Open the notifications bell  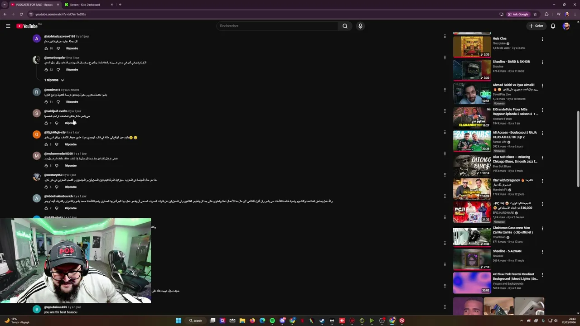tap(553, 26)
